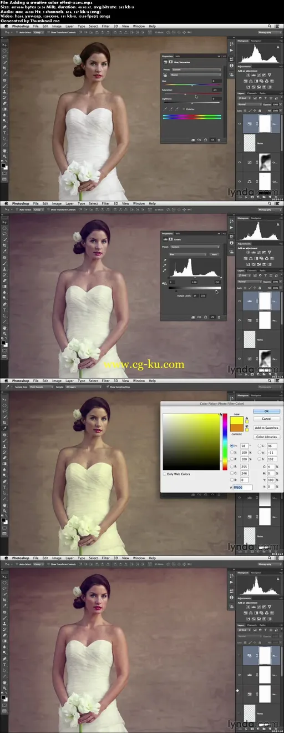Image resolution: width=284 pixels, height=733 pixels.
Task: Click trash icon in Levels panel footer
Action: [219, 317]
